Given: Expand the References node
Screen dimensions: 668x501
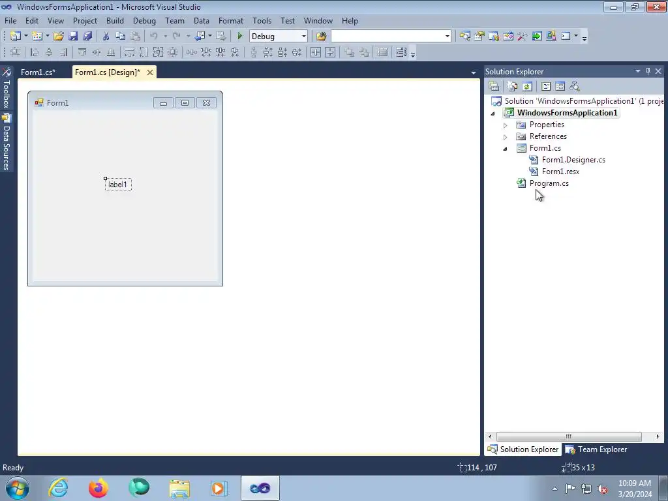Looking at the screenshot, I should 506,137.
